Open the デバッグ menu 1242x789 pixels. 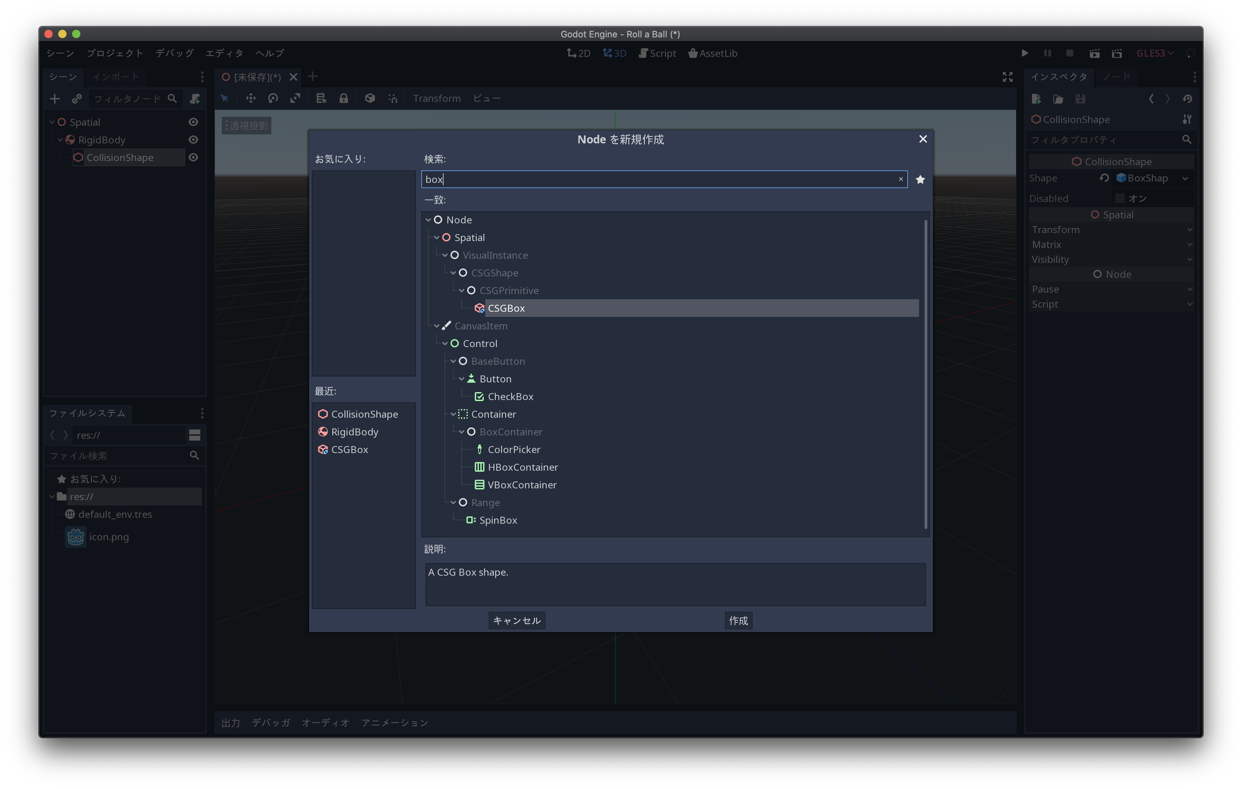tap(174, 53)
